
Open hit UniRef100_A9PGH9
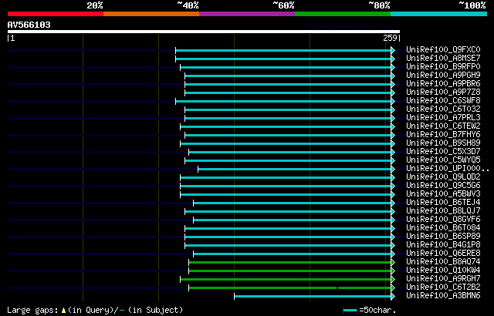tap(443, 76)
